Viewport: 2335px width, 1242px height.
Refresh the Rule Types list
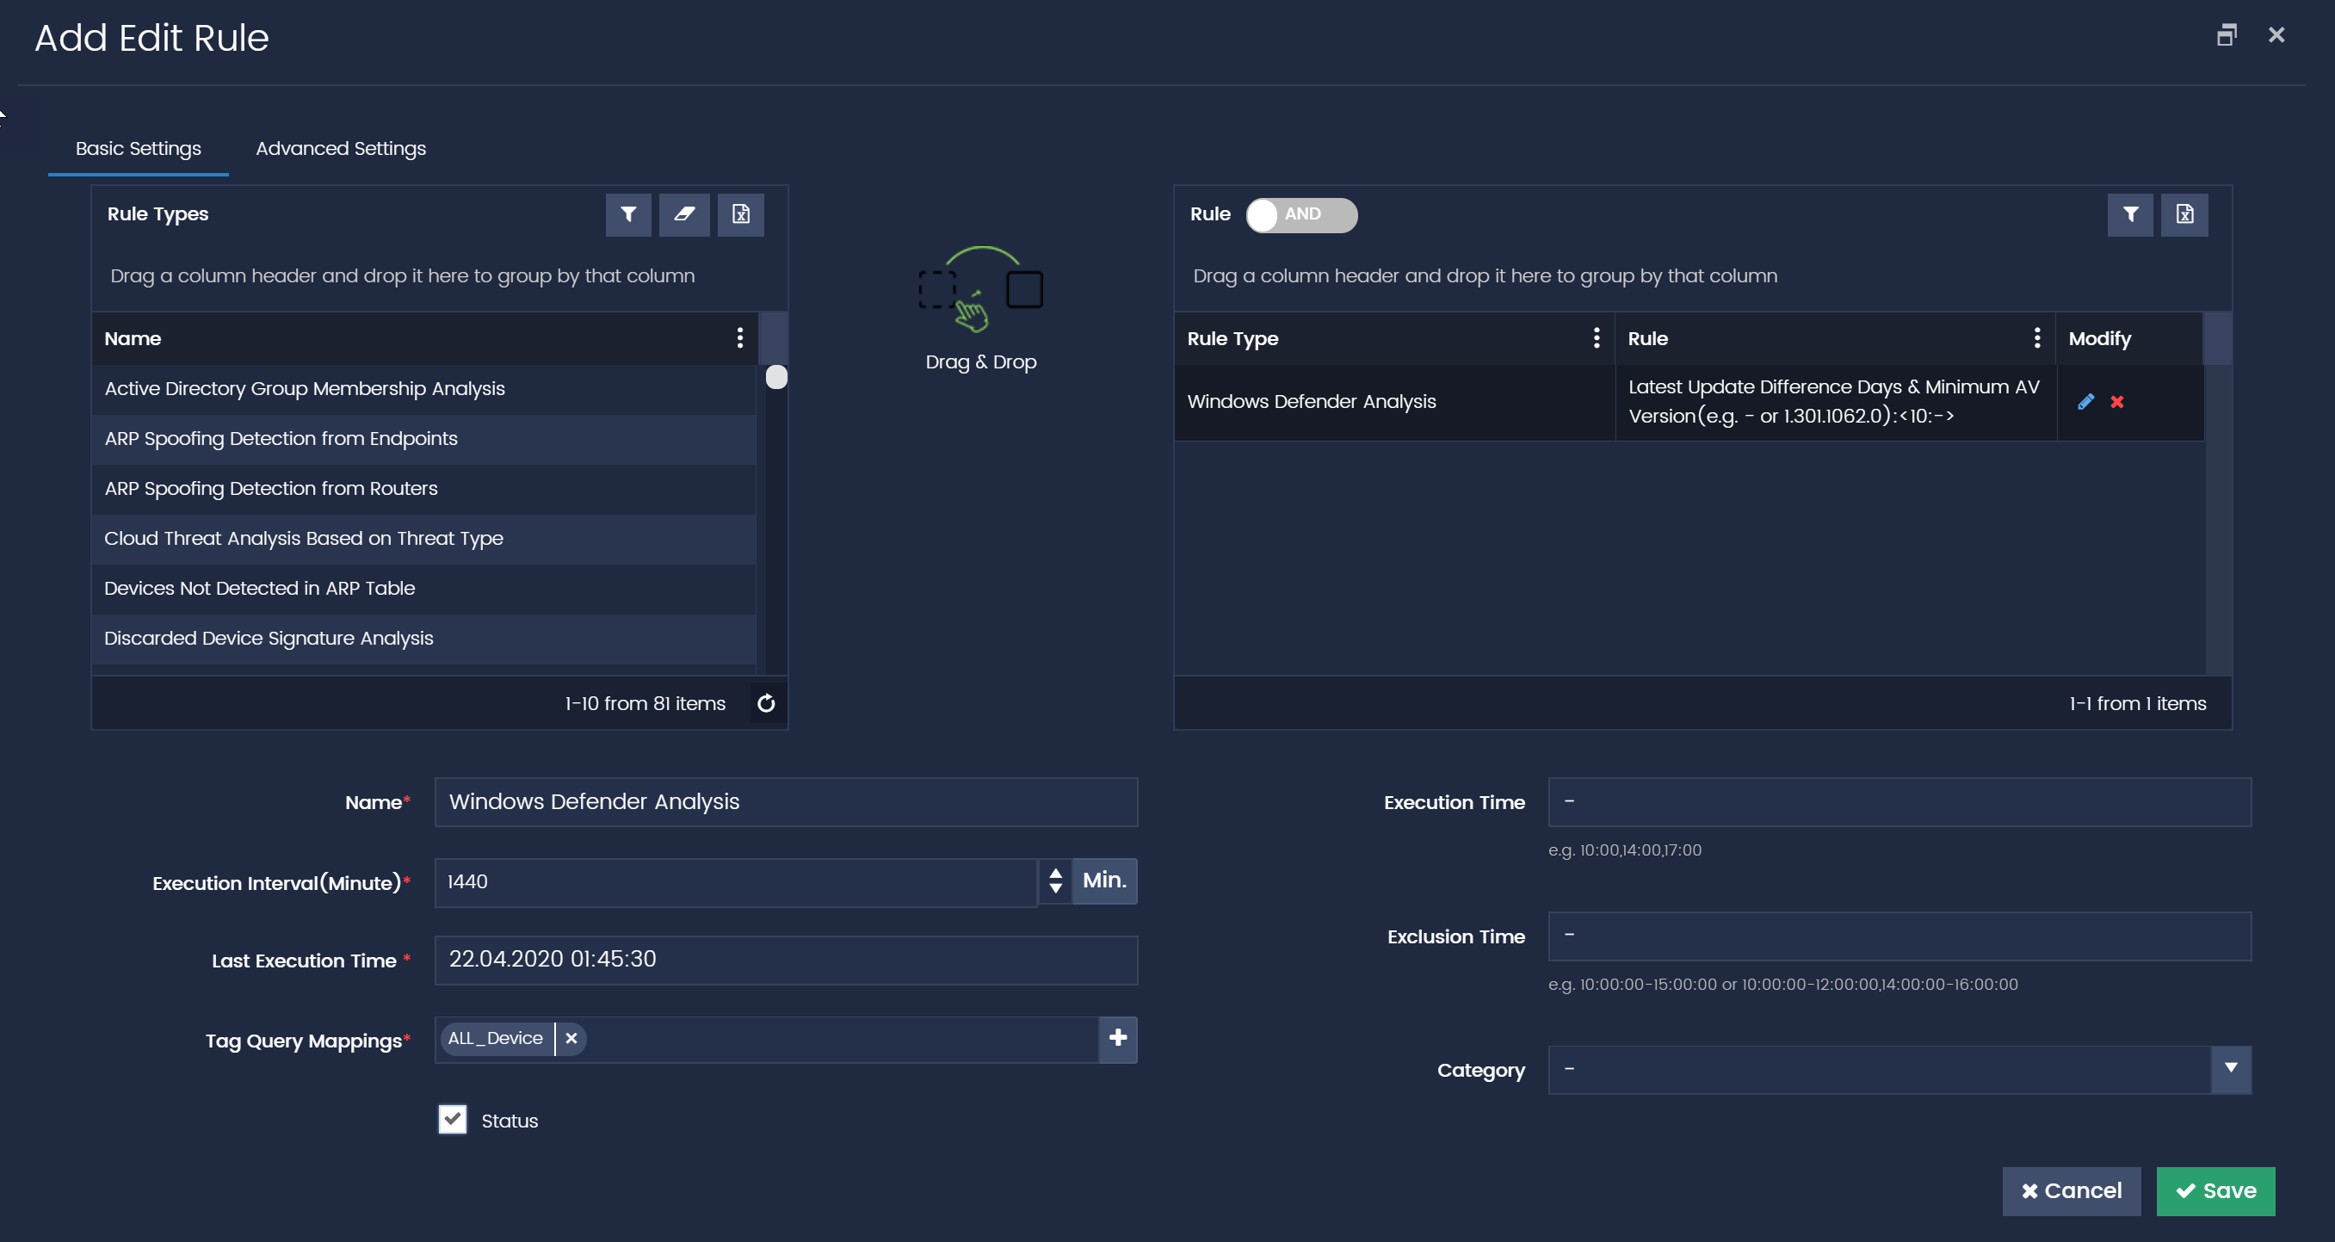tap(766, 703)
